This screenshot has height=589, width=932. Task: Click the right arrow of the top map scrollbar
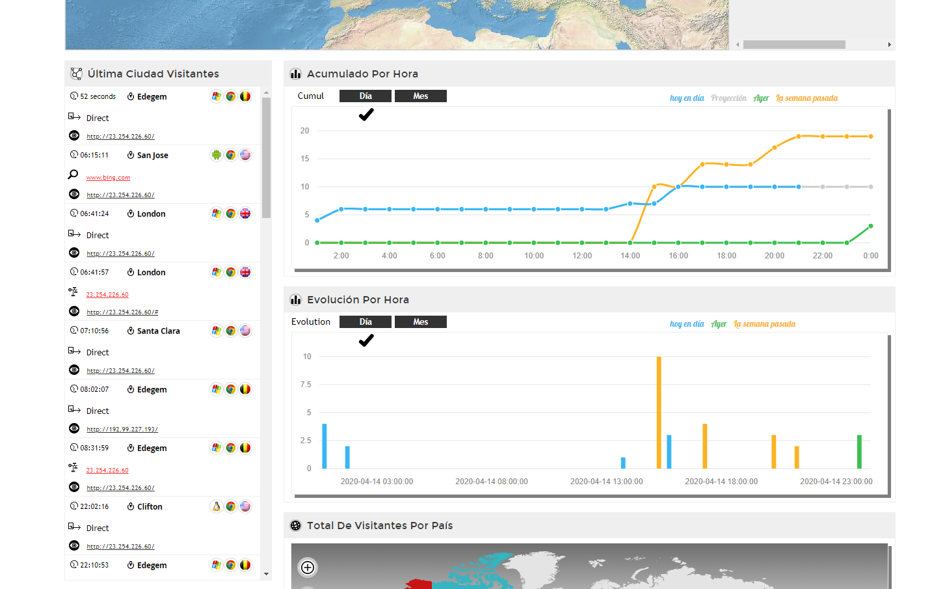pos(889,45)
